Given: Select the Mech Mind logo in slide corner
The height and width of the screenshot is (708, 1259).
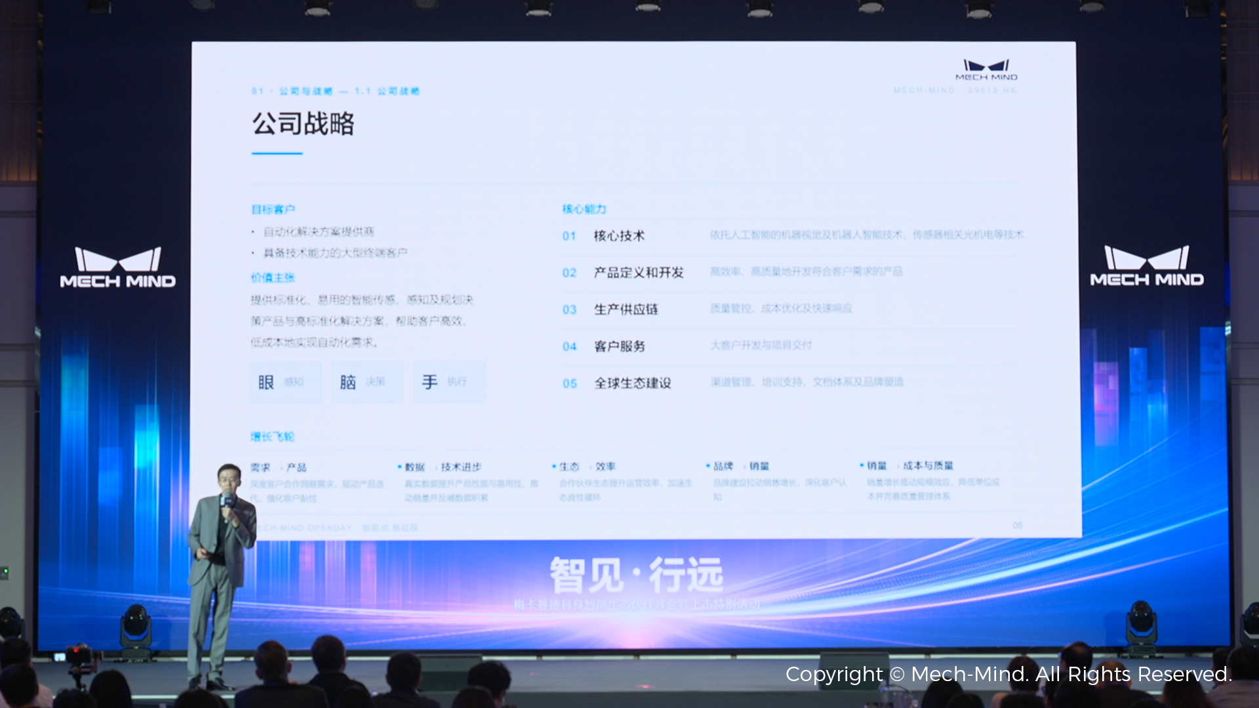Looking at the screenshot, I should point(986,69).
